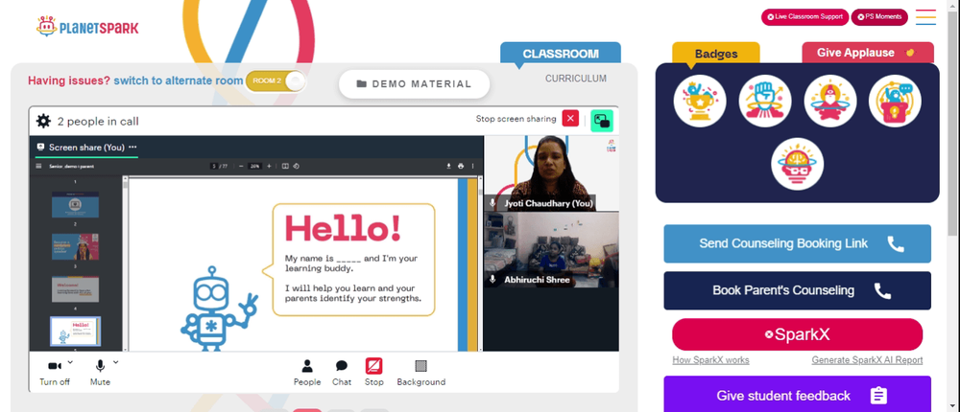
Task: Stop screen share from bottom toolbar
Action: [x=374, y=373]
